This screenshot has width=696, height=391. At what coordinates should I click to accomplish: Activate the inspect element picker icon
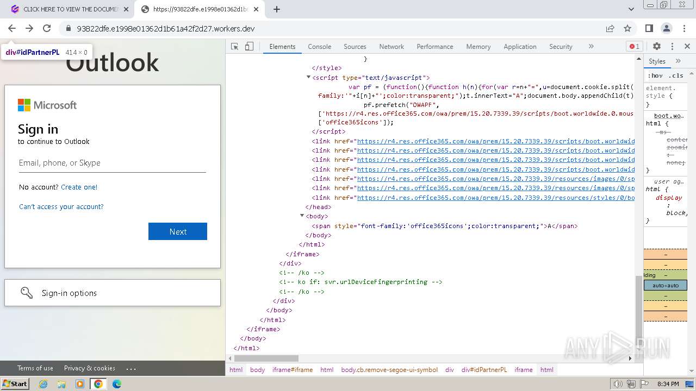click(x=235, y=47)
